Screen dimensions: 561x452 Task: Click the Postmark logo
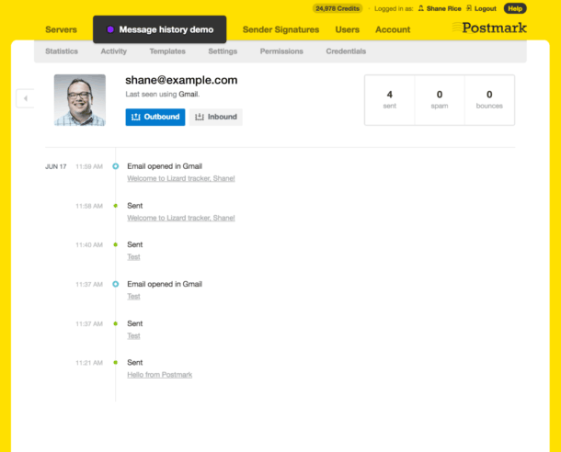point(489,28)
